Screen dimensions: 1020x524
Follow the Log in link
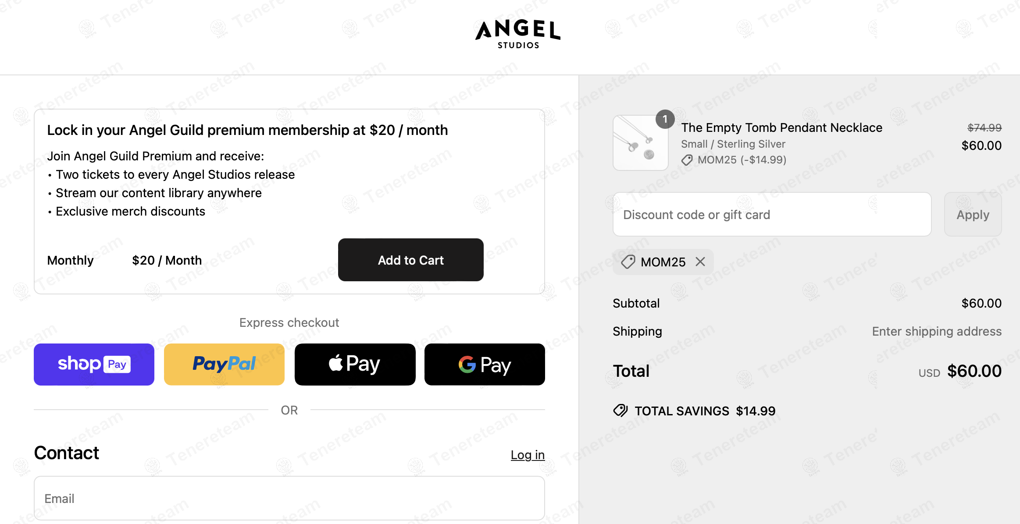pyautogui.click(x=528, y=455)
